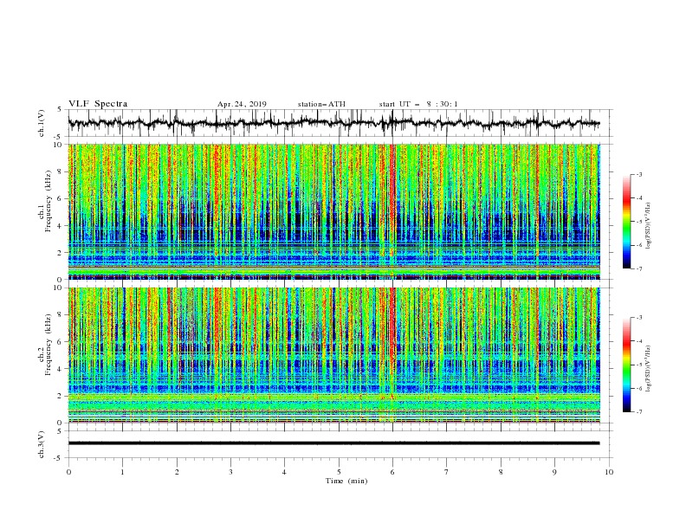Click the "ch.3(V)" axis label
This screenshot has width=686, height=530.
pos(42,444)
